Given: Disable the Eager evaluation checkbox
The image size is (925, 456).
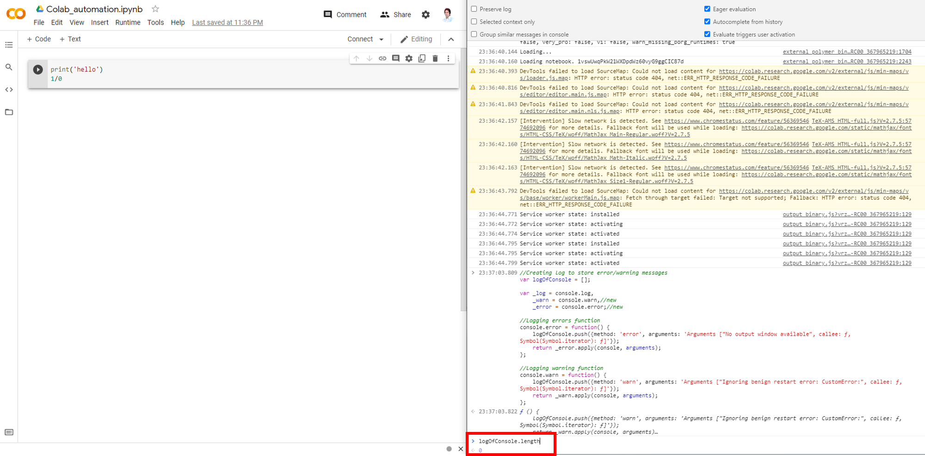Looking at the screenshot, I should pyautogui.click(x=707, y=9).
